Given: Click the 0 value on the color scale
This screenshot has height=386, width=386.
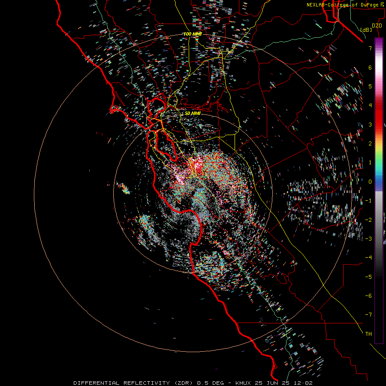Looking at the screenshot, I should pyautogui.click(x=370, y=182).
